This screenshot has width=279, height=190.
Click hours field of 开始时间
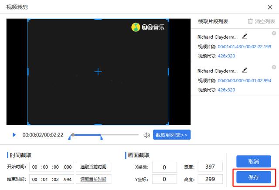pyautogui.click(x=35, y=167)
